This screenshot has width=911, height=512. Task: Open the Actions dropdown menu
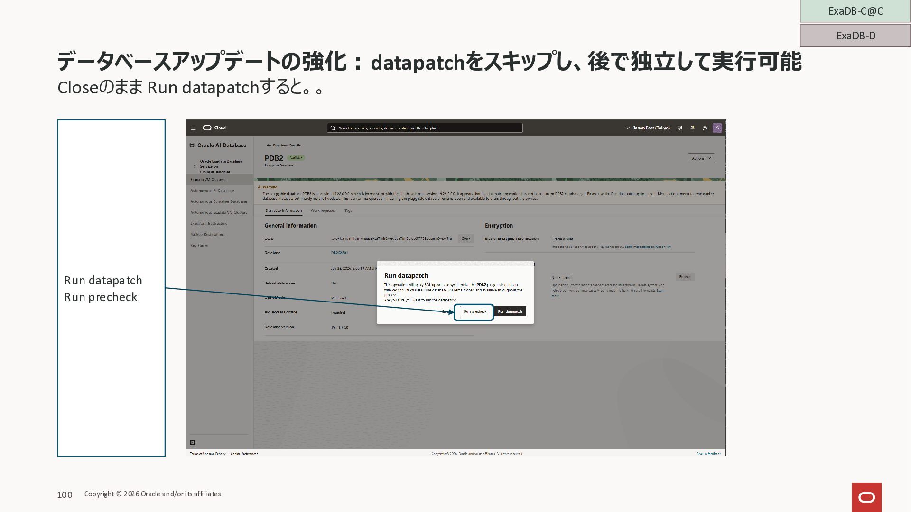[701, 158]
